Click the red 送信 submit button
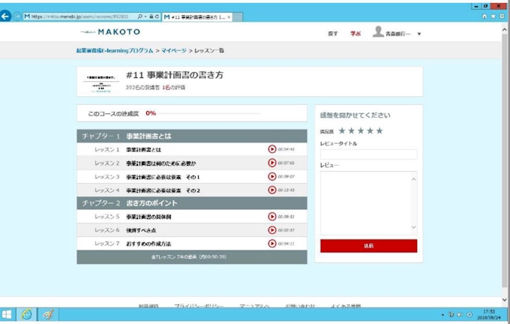The height and width of the screenshot is (324, 510). 368,245
